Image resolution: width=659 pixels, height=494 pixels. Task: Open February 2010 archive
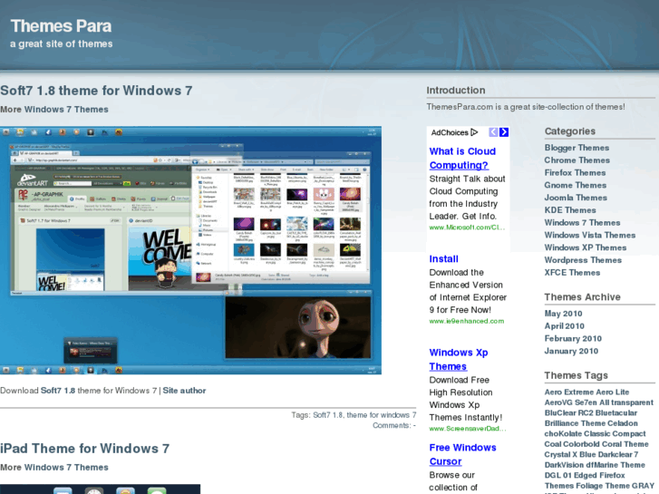(x=573, y=339)
